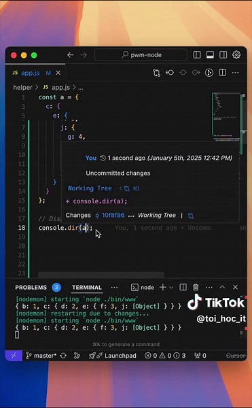Click the master* branch indicator
Image resolution: width=252 pixels, height=408 pixels.
pos(41,356)
